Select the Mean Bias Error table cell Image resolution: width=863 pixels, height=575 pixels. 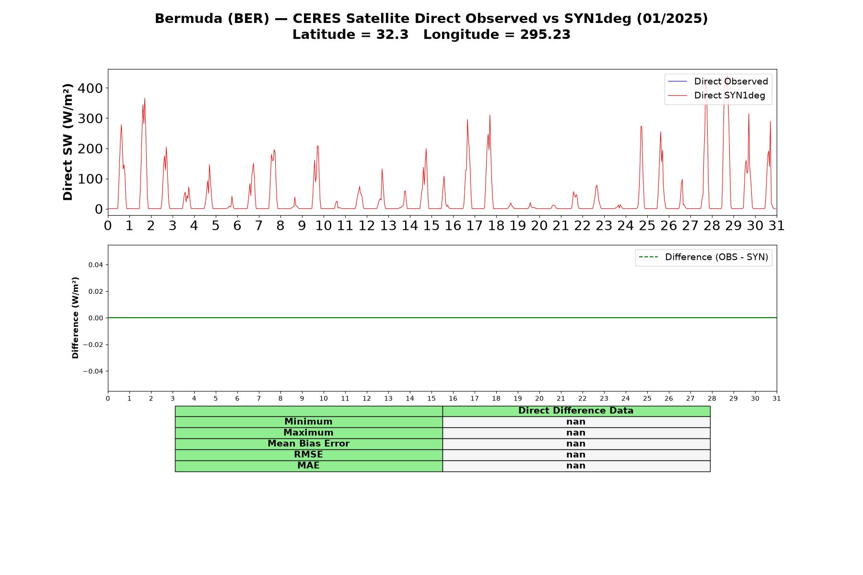pos(308,444)
